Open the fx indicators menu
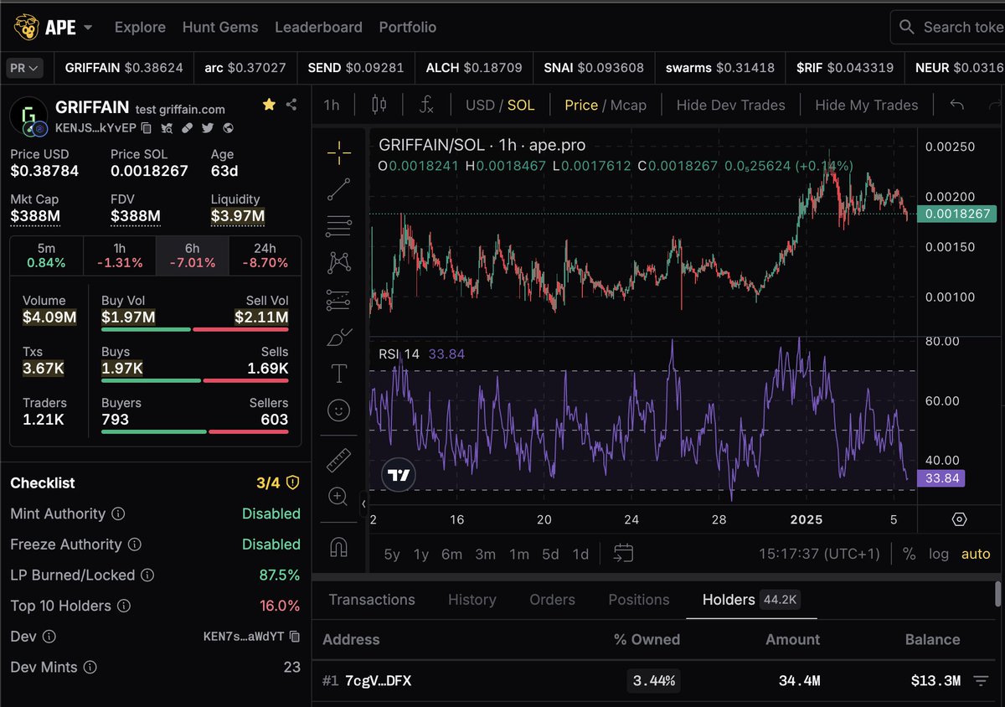 pos(426,105)
